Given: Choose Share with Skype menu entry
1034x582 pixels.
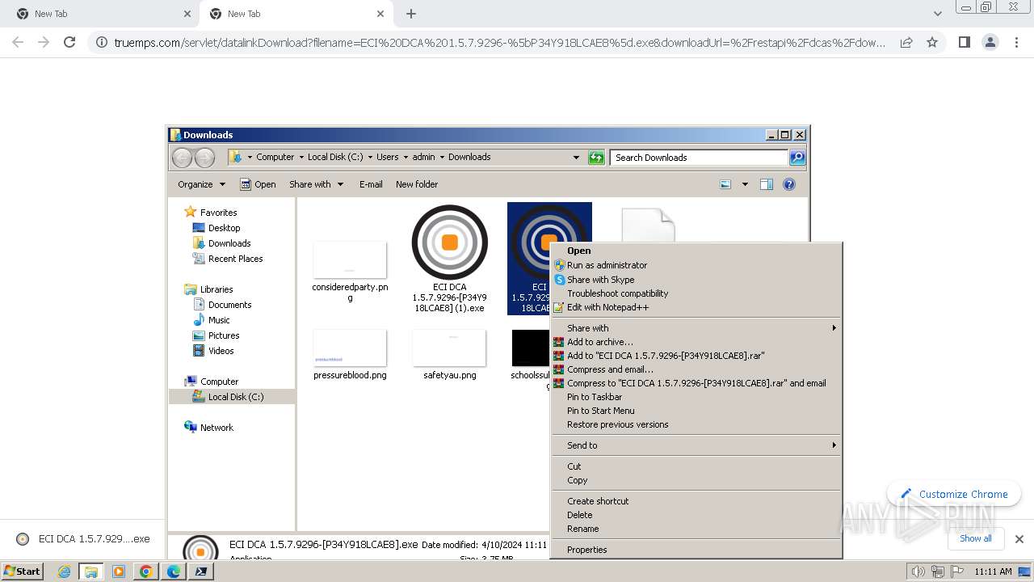Looking at the screenshot, I should click(600, 280).
